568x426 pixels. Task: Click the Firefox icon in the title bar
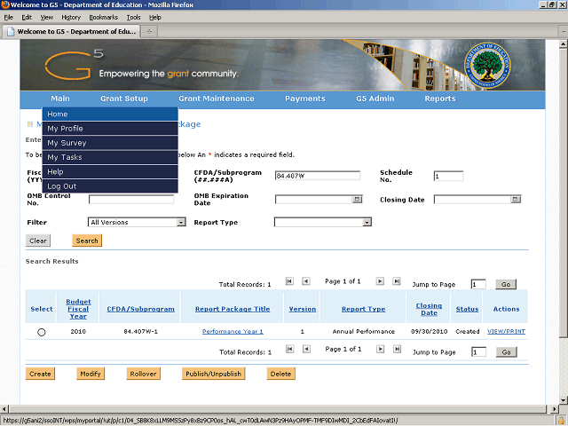[4, 4]
